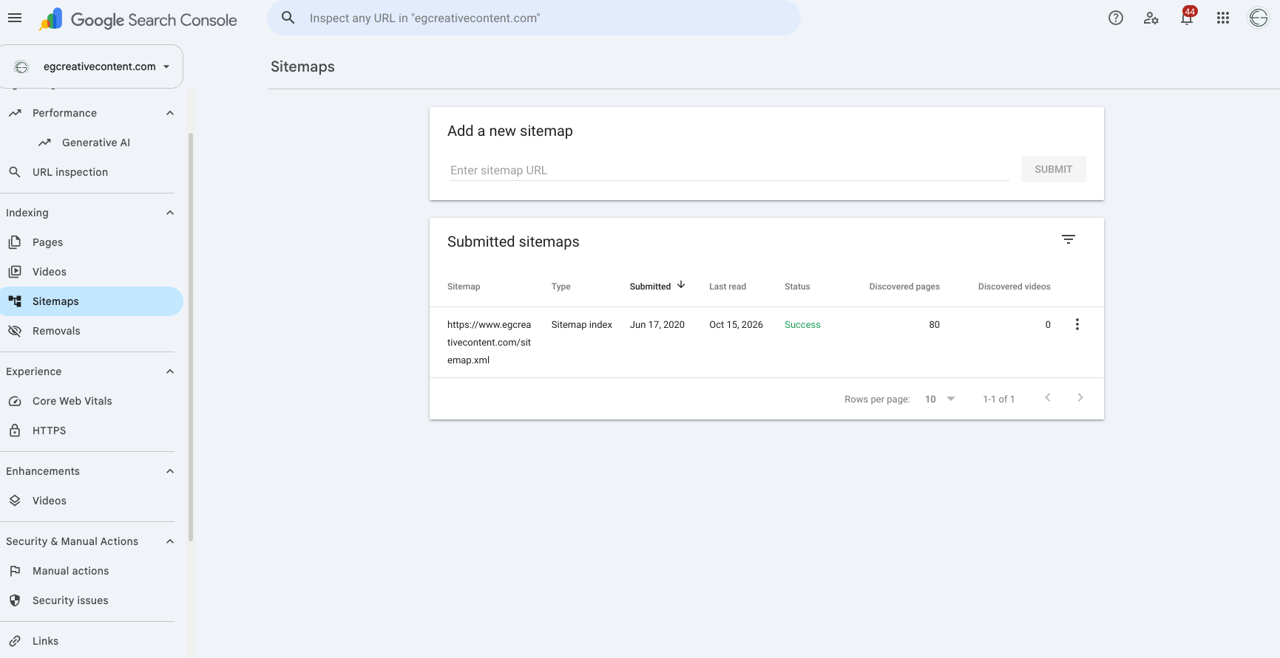
Task: Collapse the Indexing section
Action: pos(170,213)
